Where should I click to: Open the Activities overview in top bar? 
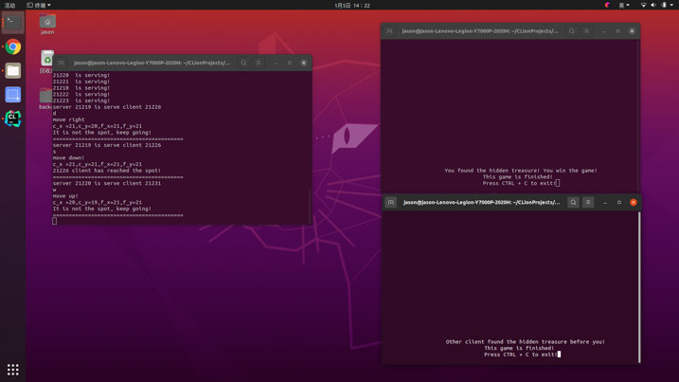click(9, 5)
